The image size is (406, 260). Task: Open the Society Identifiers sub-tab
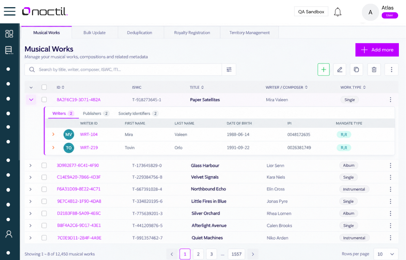coord(138,114)
